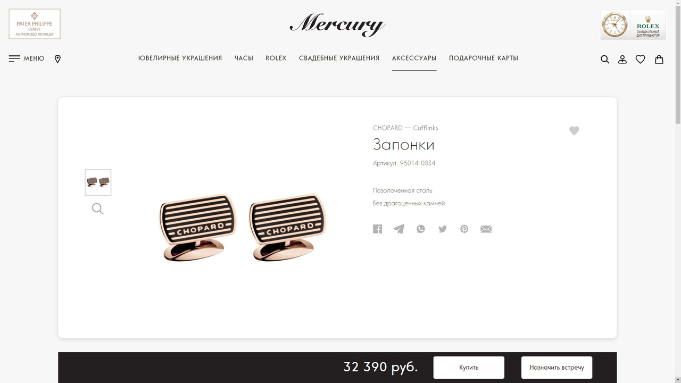Image resolution: width=681 pixels, height=383 pixels.
Task: Open the search magnifier icon in header
Action: (x=605, y=59)
